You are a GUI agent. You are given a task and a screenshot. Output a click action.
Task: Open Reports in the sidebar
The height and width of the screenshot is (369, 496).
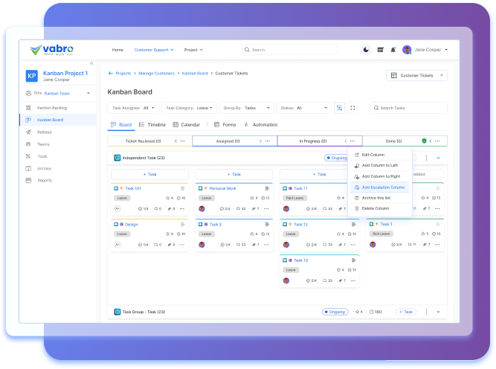tap(45, 180)
